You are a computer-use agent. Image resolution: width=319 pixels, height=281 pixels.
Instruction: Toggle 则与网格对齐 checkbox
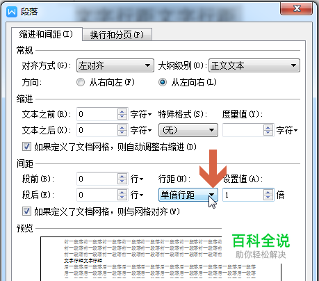point(26,211)
